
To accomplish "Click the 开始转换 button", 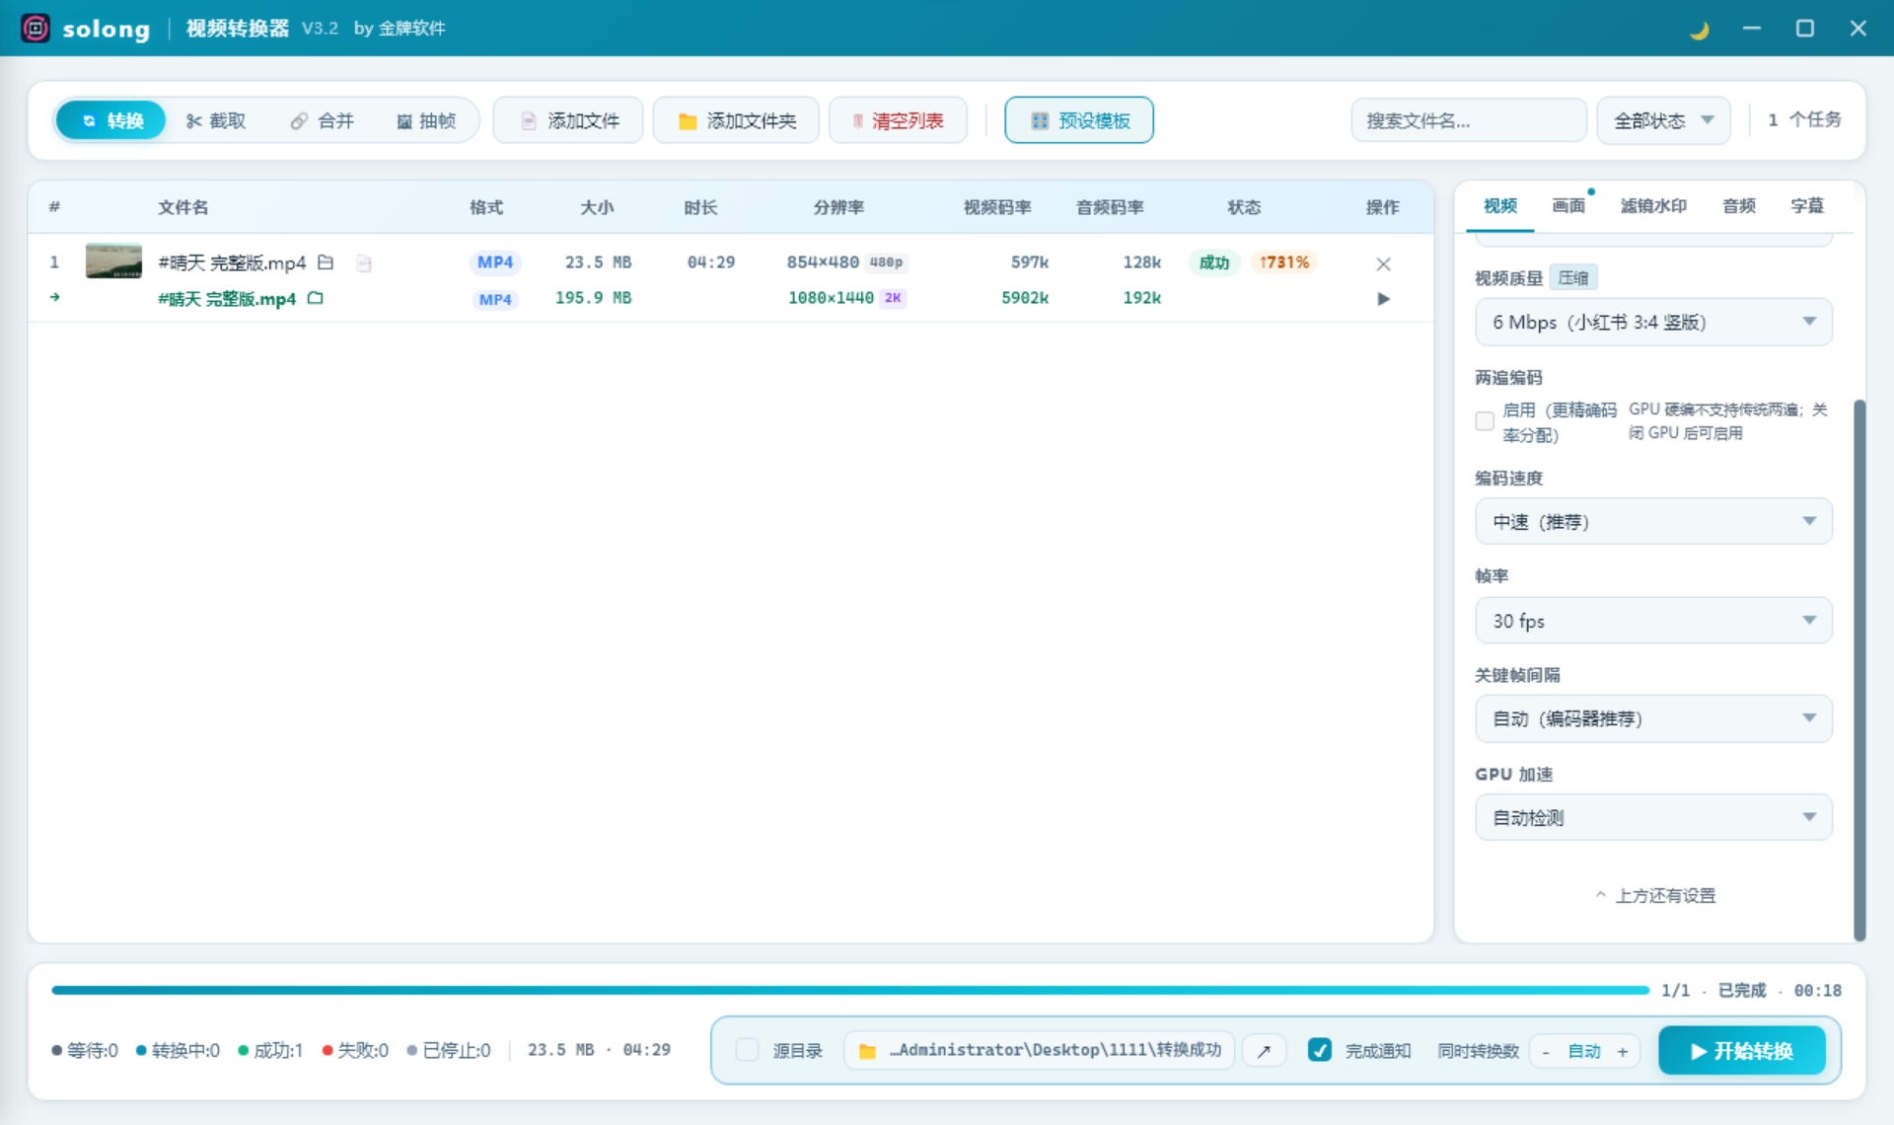I will 1742,1051.
